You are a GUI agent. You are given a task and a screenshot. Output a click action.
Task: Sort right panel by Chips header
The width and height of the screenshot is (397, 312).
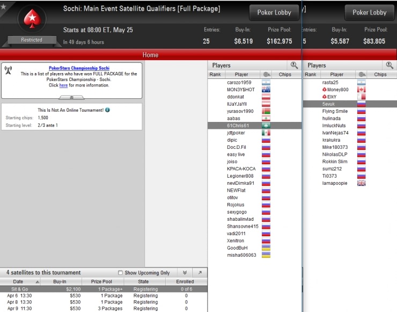(380, 75)
